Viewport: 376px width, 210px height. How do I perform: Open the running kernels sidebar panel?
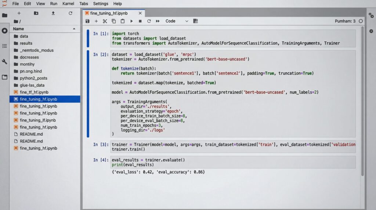pos(4,31)
